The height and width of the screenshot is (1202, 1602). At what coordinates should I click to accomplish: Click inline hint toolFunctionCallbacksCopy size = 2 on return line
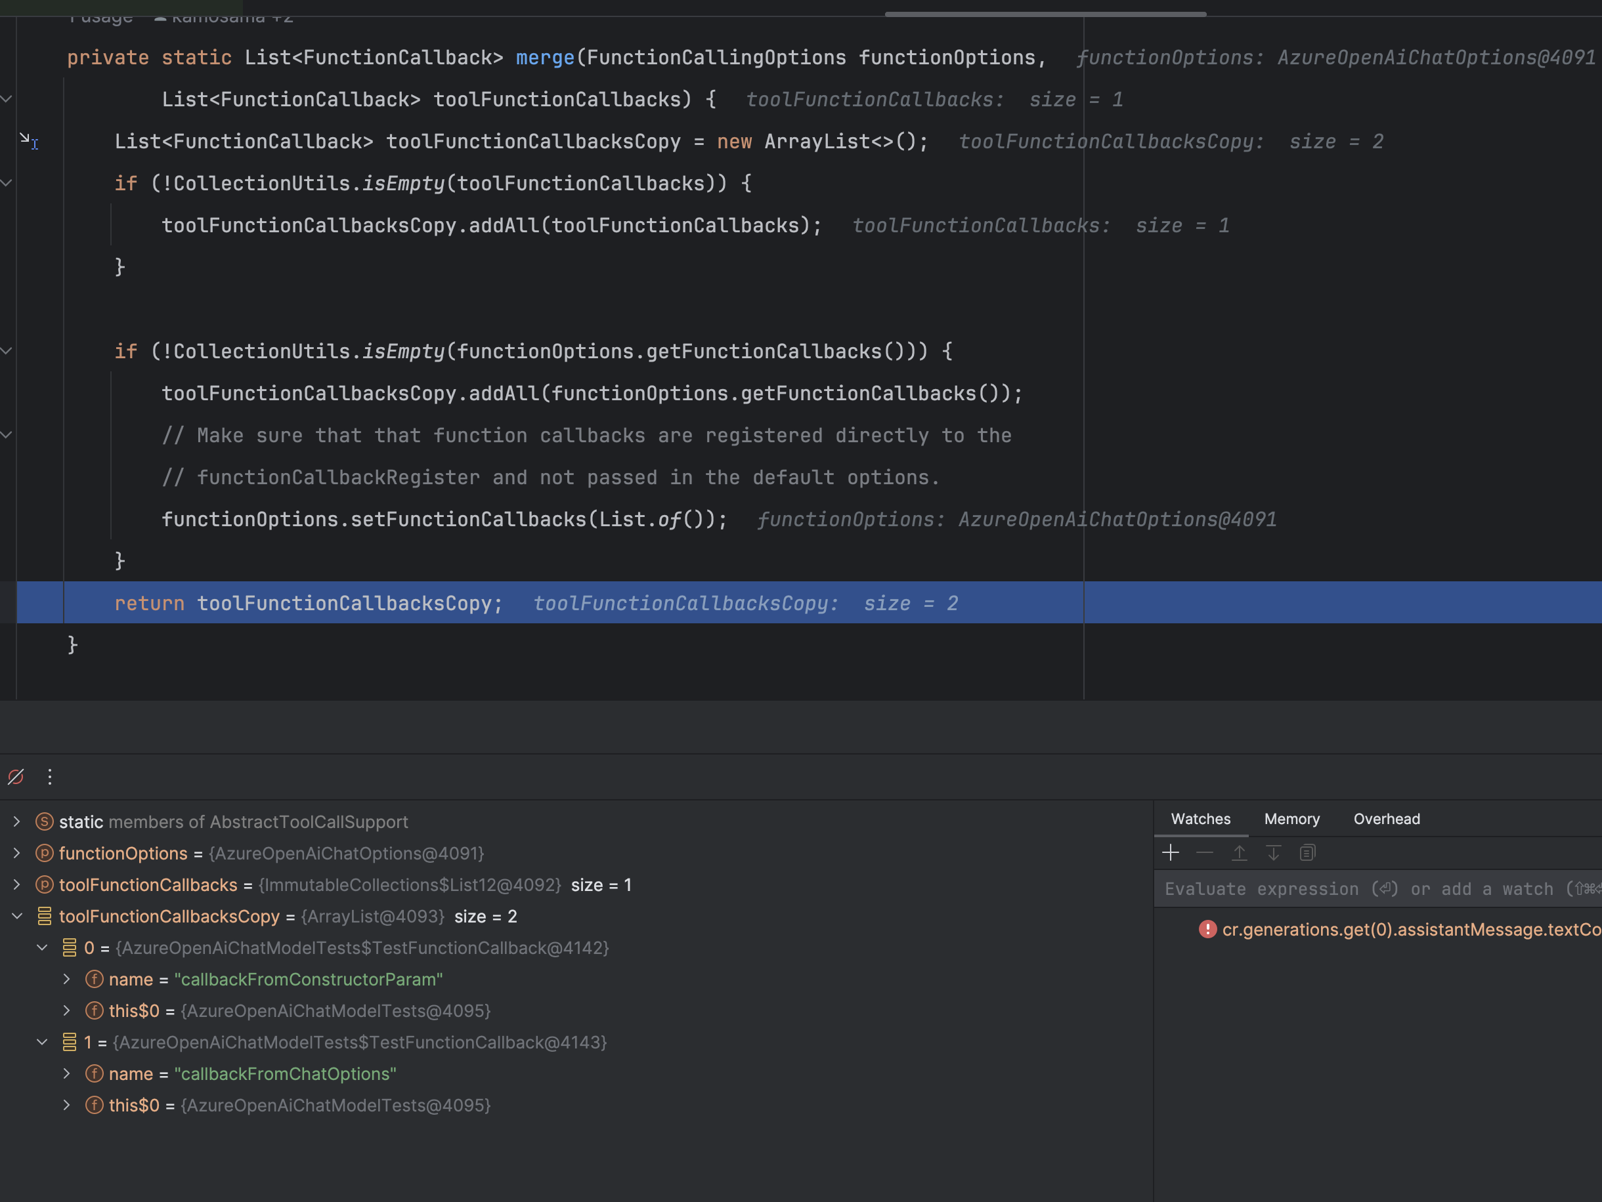[745, 603]
